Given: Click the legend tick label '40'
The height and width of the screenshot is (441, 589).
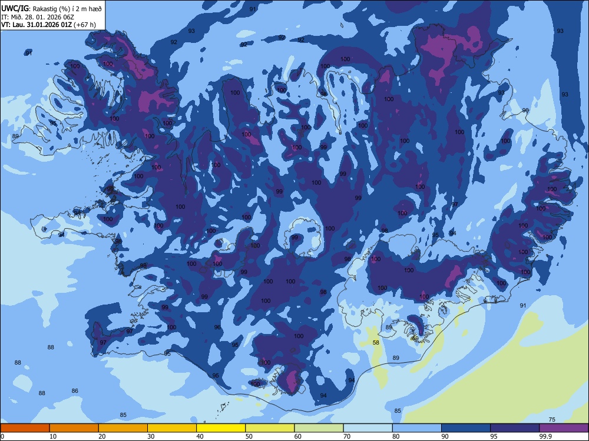Looking at the screenshot, I should click(x=200, y=436).
